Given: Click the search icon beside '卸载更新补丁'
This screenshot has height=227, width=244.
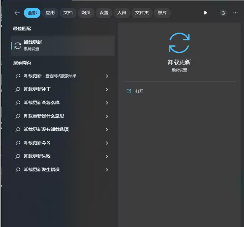Looking at the screenshot, I should pyautogui.click(x=18, y=89).
